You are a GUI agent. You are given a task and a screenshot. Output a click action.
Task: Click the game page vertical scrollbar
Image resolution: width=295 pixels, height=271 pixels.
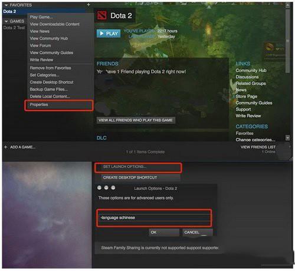[x=287, y=40]
